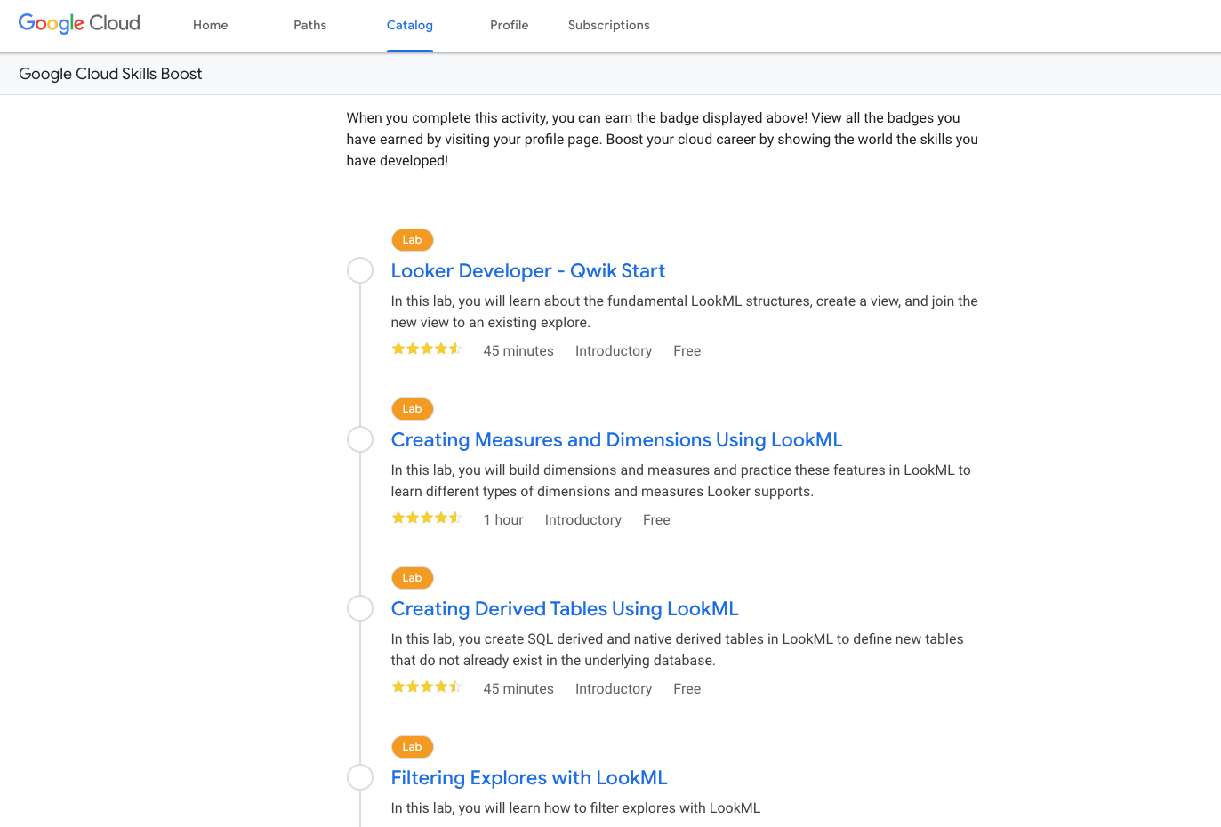Click the Google Cloud logo
This screenshot has width=1221, height=827.
(79, 24)
